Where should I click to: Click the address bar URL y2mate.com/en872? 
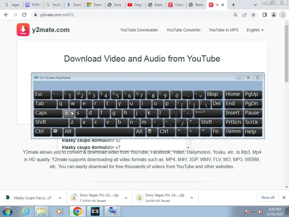(56, 15)
